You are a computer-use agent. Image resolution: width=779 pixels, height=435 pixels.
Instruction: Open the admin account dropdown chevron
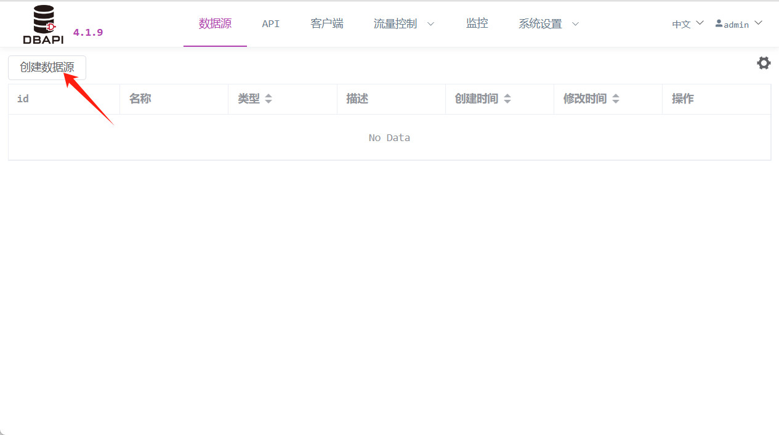(758, 23)
